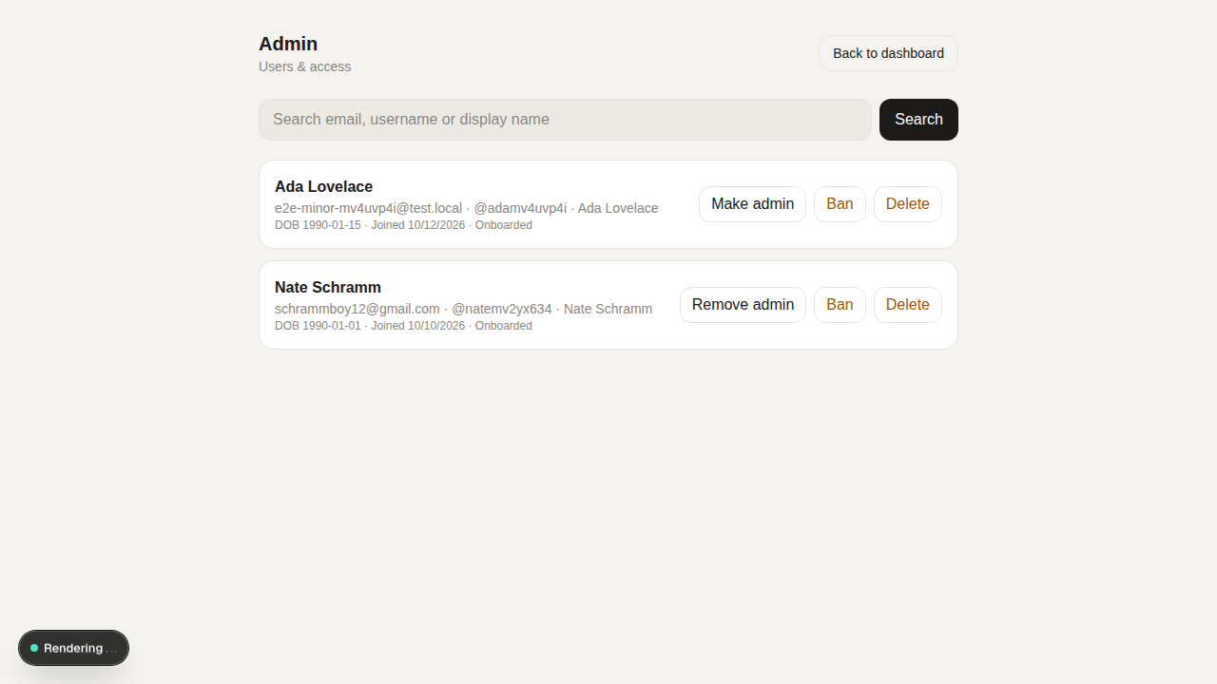The width and height of the screenshot is (1217, 684).
Task: Delete the Nate Schramm account
Action: [x=908, y=305]
